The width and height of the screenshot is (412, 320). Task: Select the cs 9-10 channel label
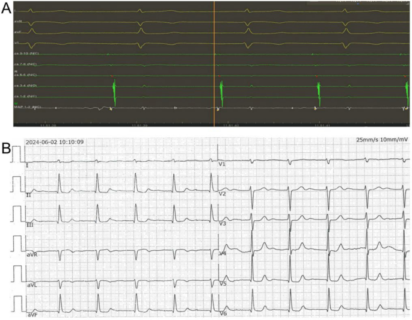pos(26,54)
